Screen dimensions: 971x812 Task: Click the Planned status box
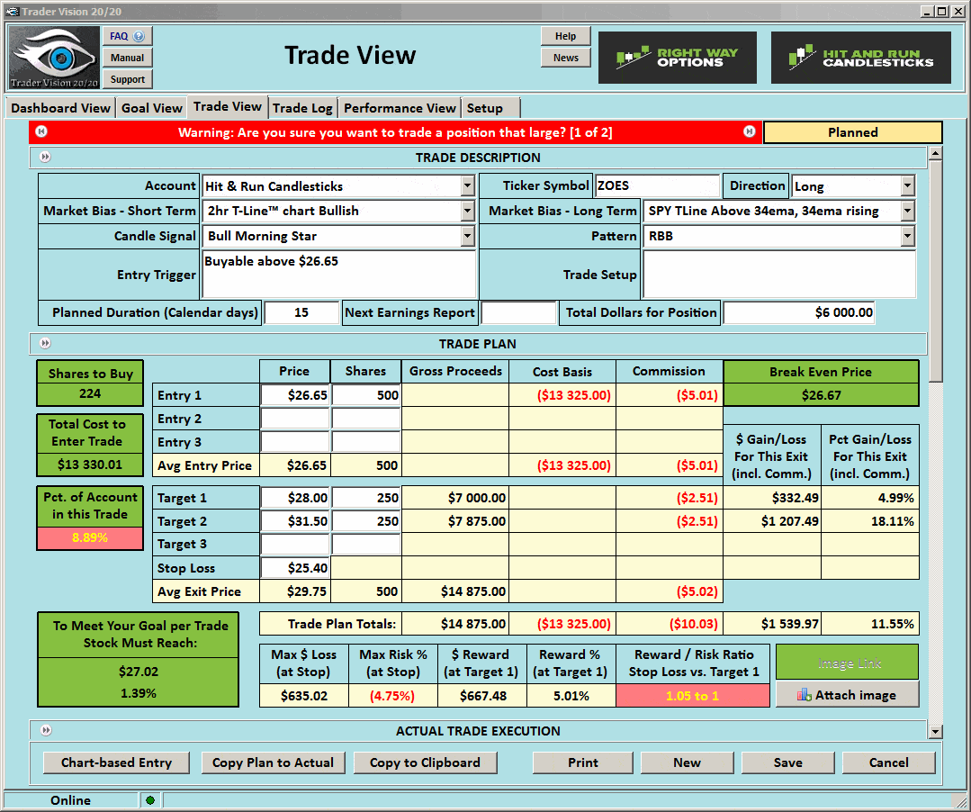[853, 132]
